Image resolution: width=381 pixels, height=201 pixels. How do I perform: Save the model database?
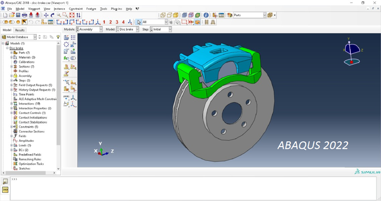point(18,15)
